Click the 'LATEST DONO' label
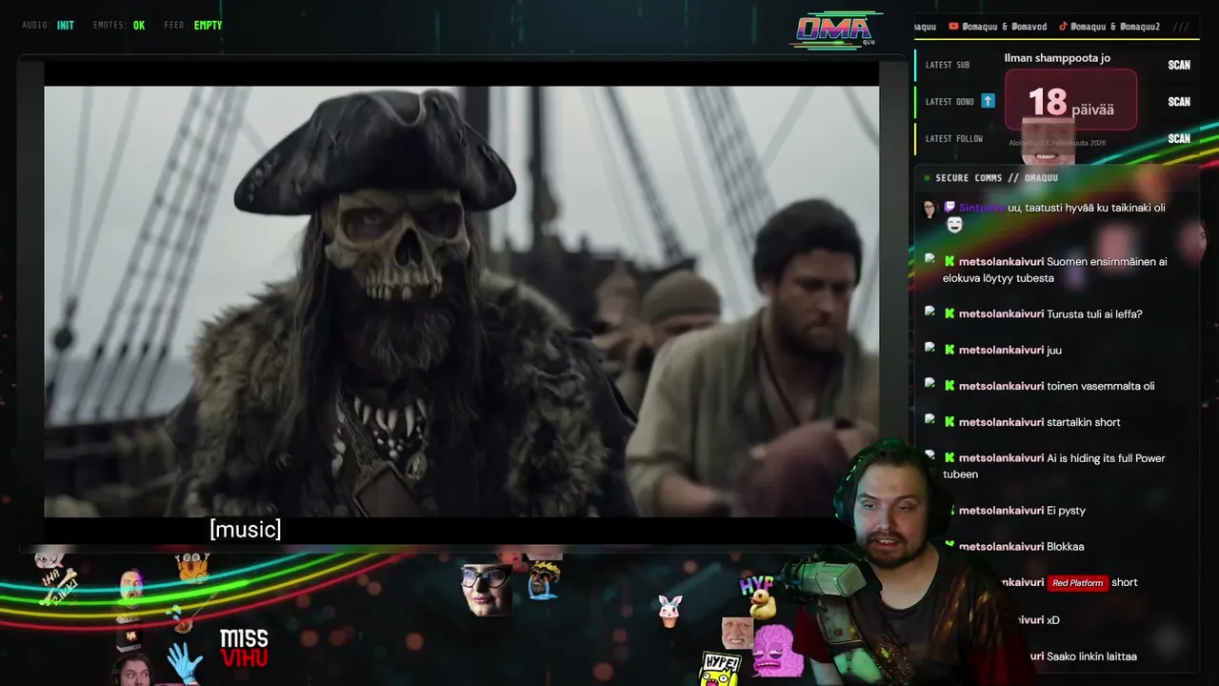Viewport: 1219px width, 686px height. [x=949, y=102]
